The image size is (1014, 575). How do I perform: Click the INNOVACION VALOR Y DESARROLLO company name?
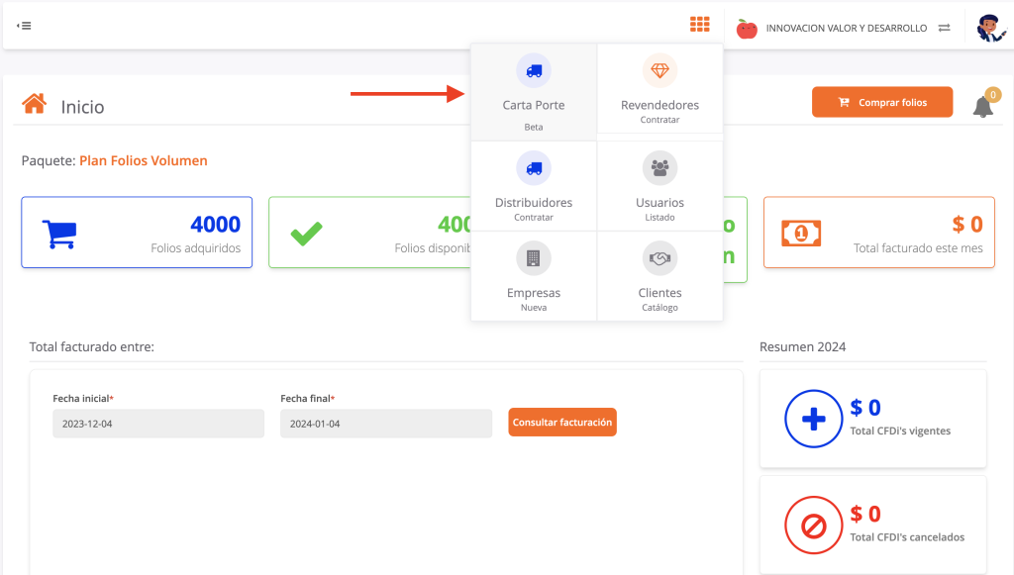click(847, 29)
